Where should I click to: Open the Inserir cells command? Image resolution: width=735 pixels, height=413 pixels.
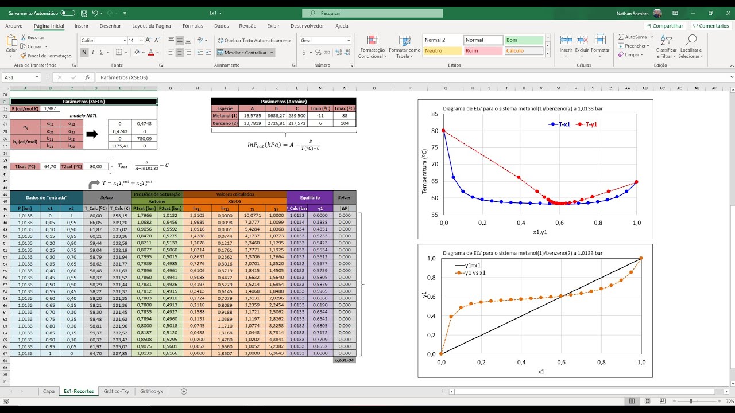(566, 45)
